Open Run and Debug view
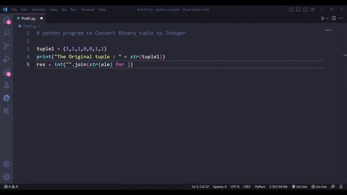 point(7,59)
